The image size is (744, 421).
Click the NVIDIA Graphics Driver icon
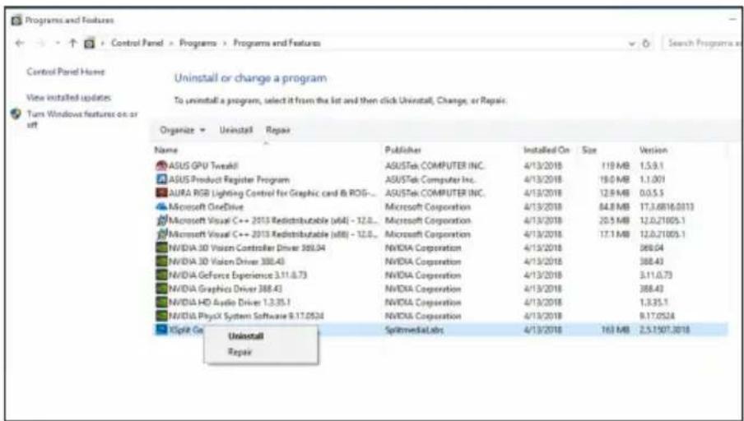(162, 289)
